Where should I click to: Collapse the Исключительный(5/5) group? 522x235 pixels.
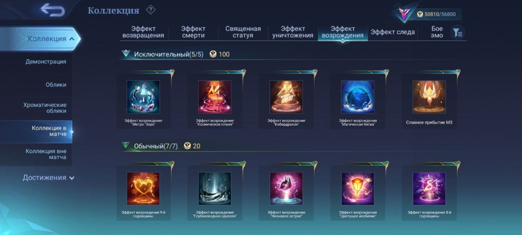(x=126, y=53)
